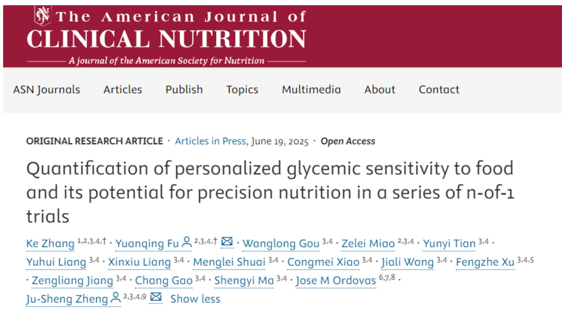Collapse the author list with Show less
Viewport: 562px width, 317px height.
click(195, 299)
